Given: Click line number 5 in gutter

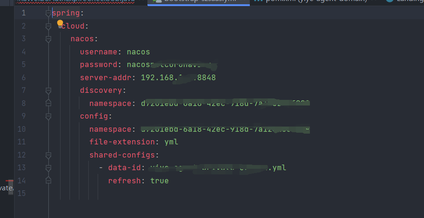Looking at the screenshot, I should point(23,65).
